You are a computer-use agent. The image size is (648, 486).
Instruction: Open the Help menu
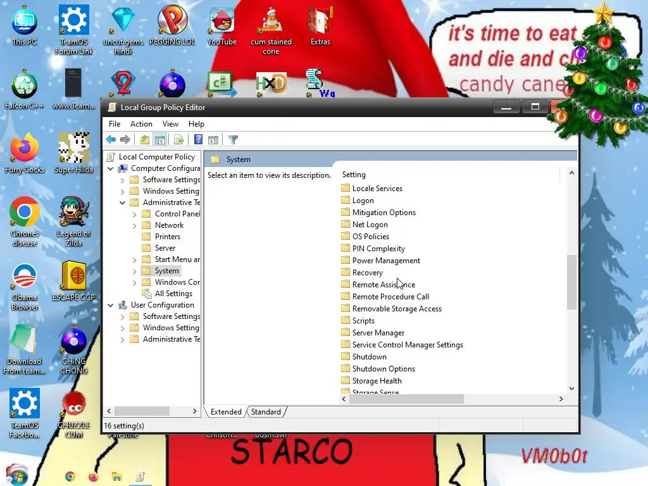196,124
